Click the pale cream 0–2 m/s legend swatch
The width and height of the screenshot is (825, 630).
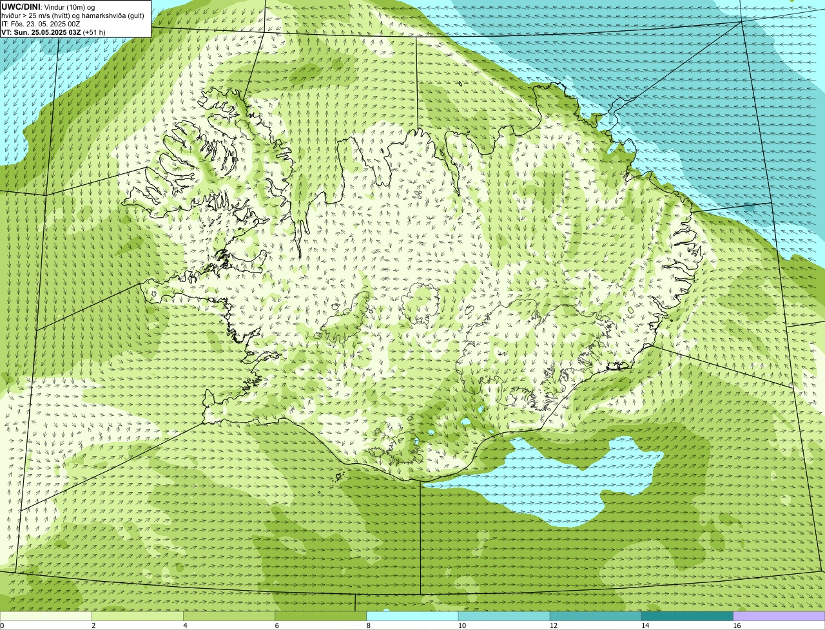tap(46, 616)
